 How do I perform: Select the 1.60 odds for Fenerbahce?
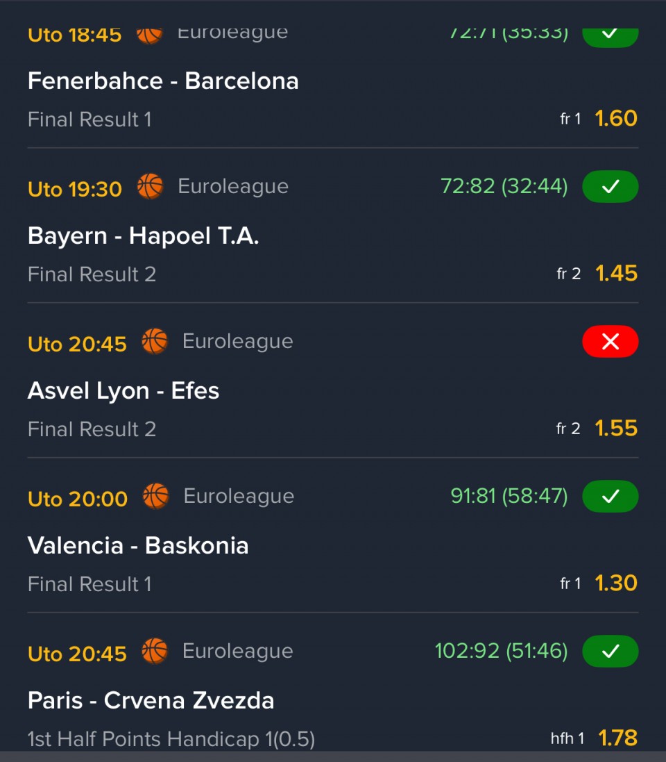point(616,119)
